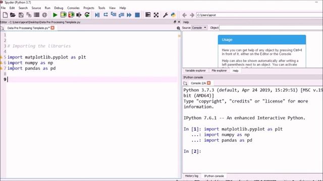Maximize the current pane
The image size is (323, 181).
148,15
